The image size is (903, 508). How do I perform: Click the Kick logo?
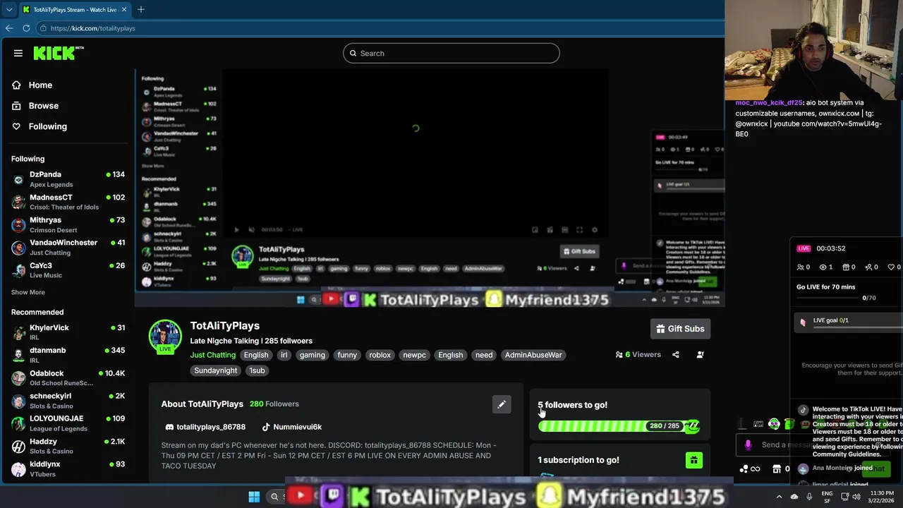point(59,53)
